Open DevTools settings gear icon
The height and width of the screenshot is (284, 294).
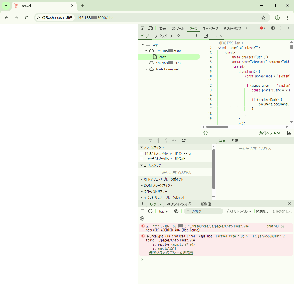[273, 28]
